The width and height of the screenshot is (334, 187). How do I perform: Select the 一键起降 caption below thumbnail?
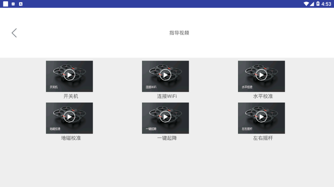point(167,138)
